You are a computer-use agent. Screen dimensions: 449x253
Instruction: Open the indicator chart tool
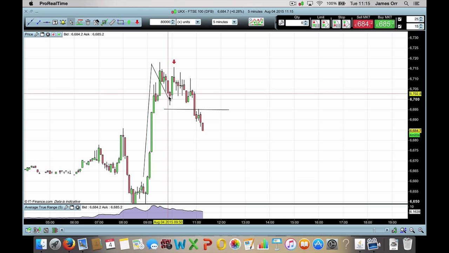tap(80, 22)
